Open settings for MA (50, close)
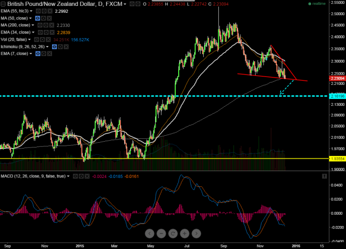Viewport: 346px width, 249px height. click(44, 18)
